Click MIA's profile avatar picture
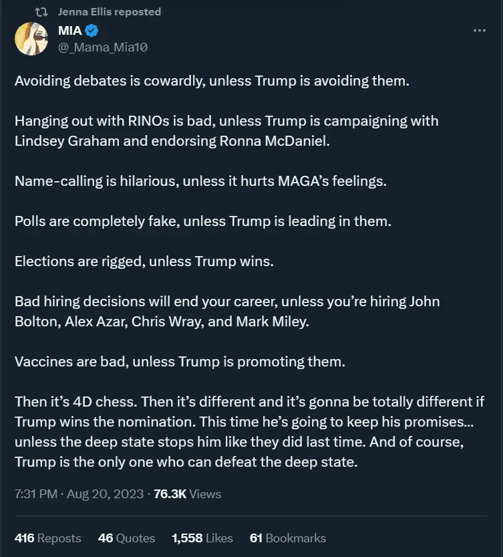The height and width of the screenshot is (557, 503). tap(31, 38)
